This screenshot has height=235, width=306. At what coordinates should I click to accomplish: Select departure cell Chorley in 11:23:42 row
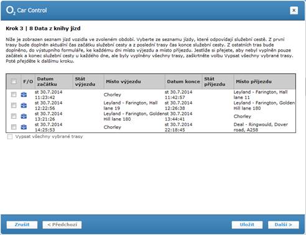click(x=113, y=94)
